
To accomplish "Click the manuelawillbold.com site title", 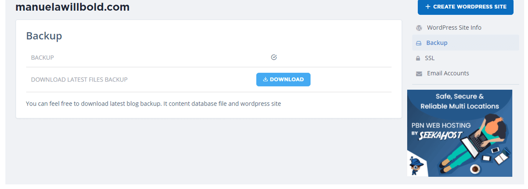I will pos(72,7).
